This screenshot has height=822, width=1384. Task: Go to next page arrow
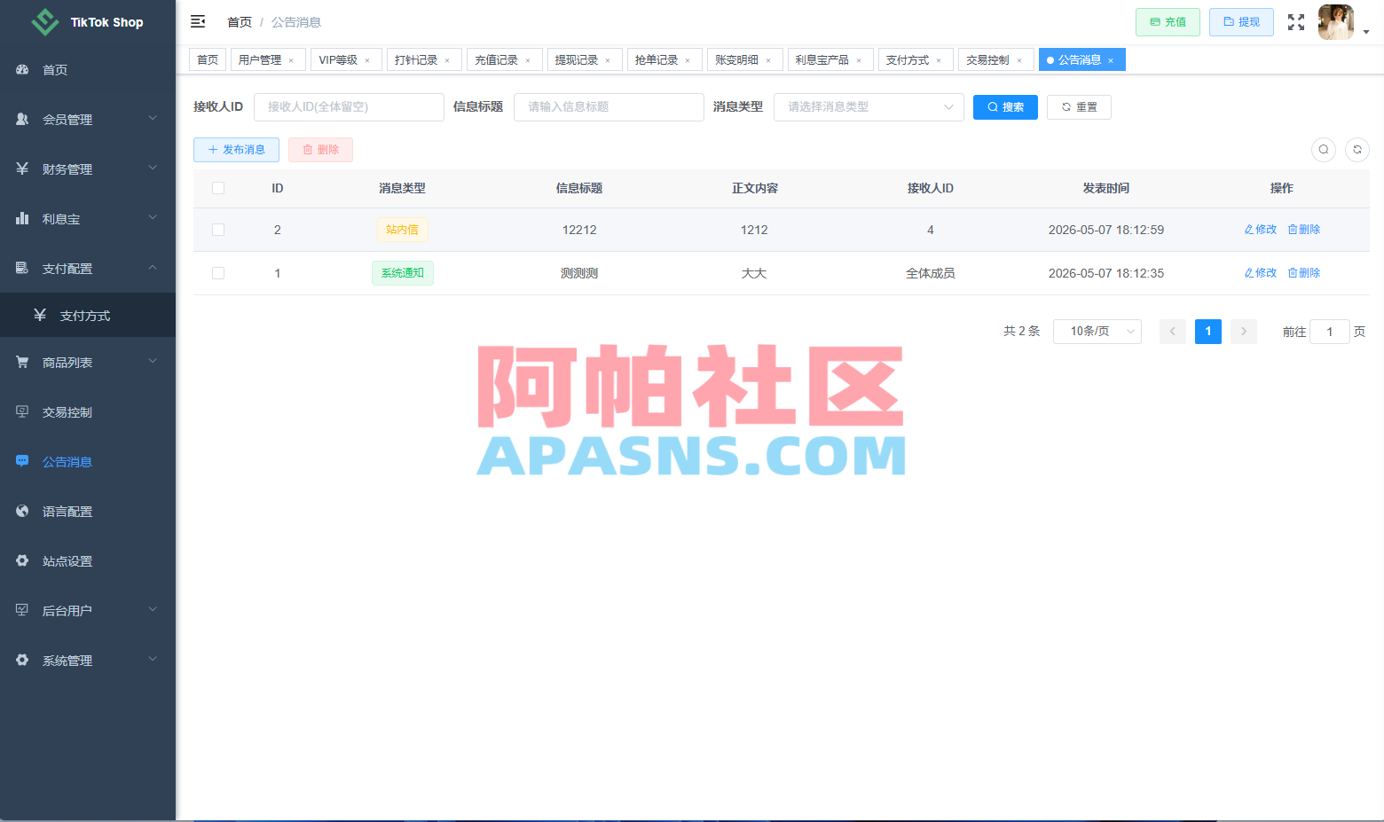(1244, 332)
